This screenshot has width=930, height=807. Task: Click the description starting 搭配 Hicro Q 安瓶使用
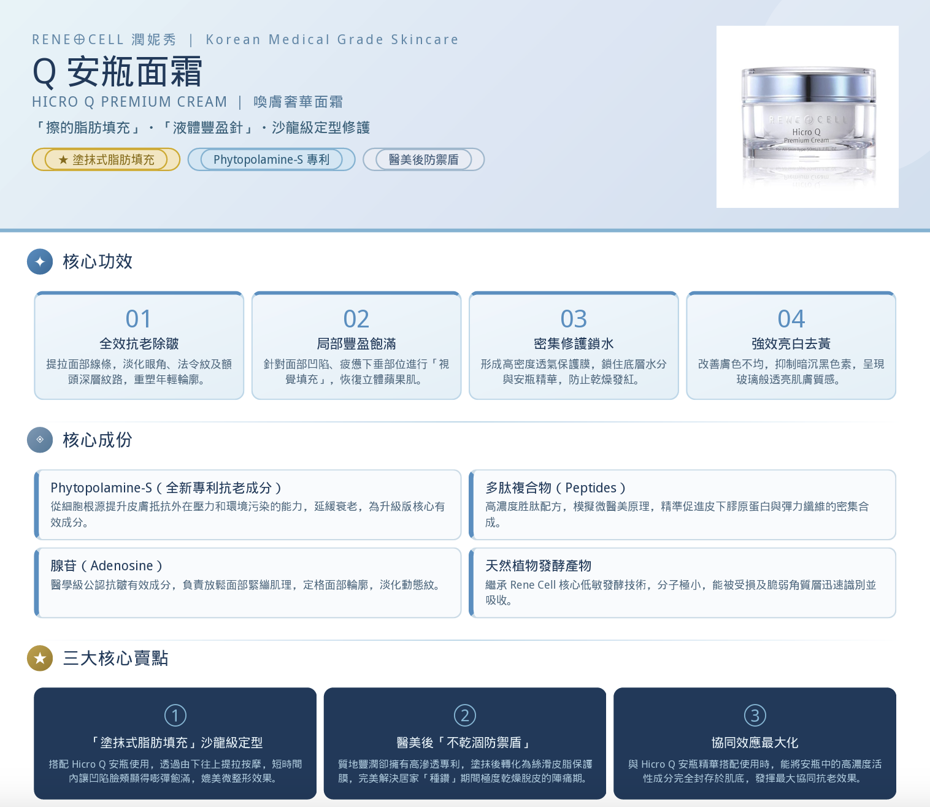point(175,771)
